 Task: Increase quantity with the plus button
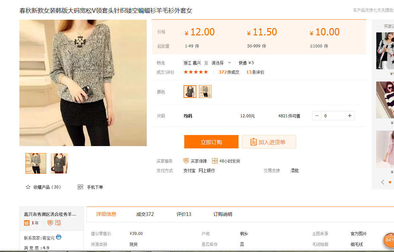point(350,116)
